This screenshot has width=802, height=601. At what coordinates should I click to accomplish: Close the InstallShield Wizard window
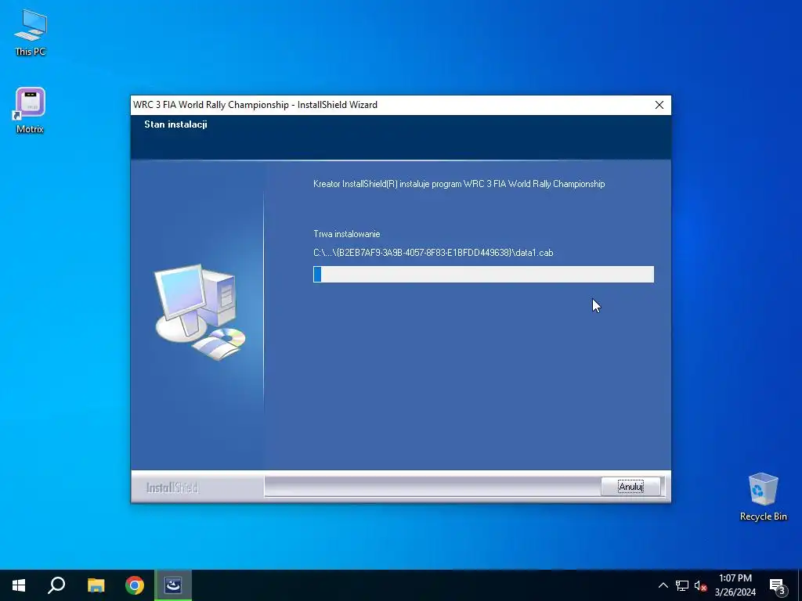tap(659, 105)
